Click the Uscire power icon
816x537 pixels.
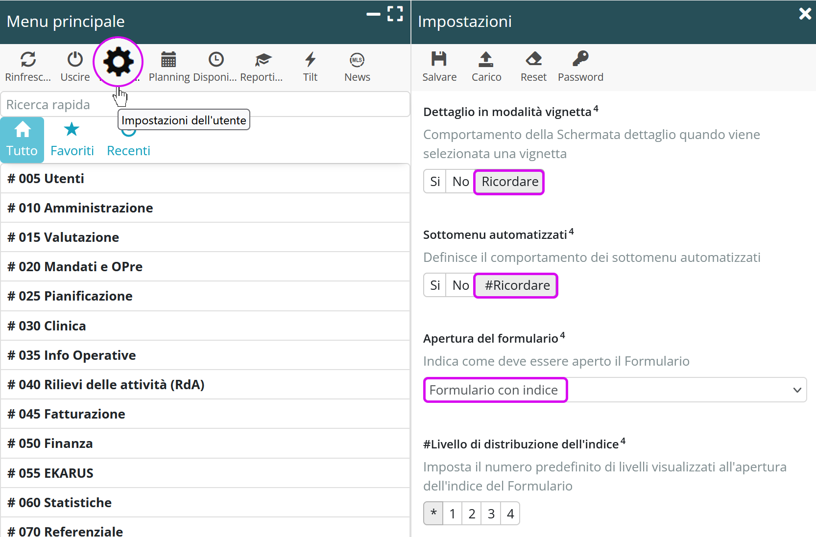click(75, 60)
